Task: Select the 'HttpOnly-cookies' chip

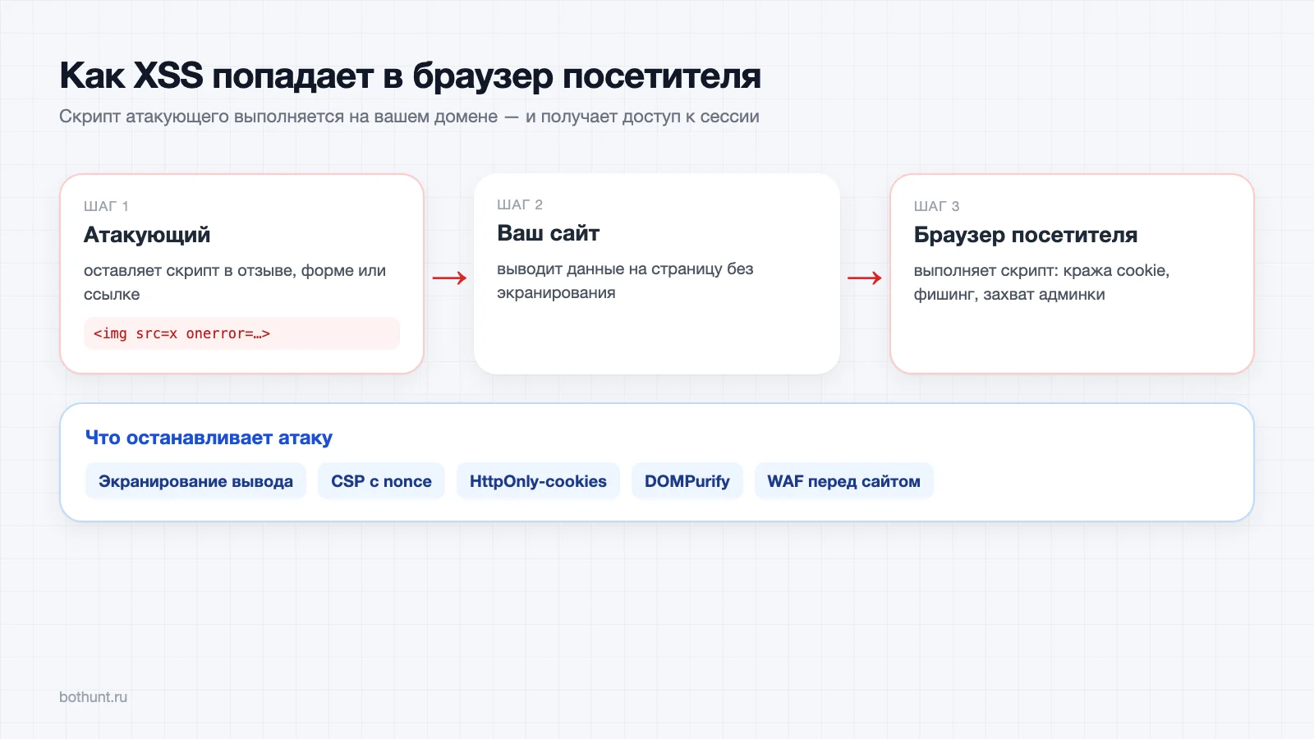Action: (x=538, y=481)
